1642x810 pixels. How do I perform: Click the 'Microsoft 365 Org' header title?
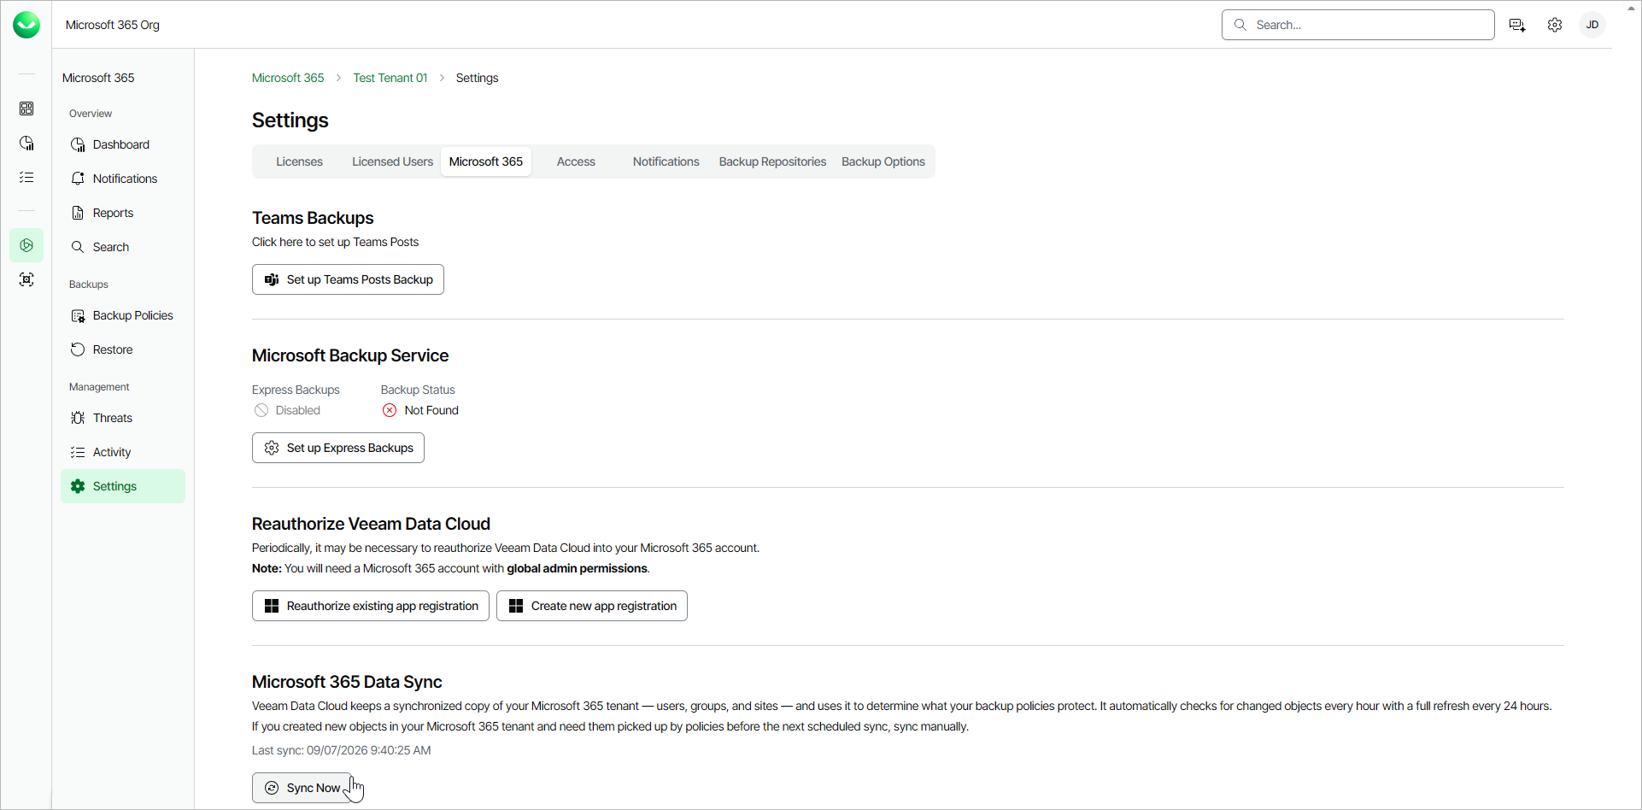coord(113,25)
